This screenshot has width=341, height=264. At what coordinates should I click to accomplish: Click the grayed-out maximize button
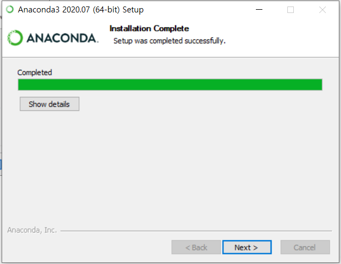point(291,10)
